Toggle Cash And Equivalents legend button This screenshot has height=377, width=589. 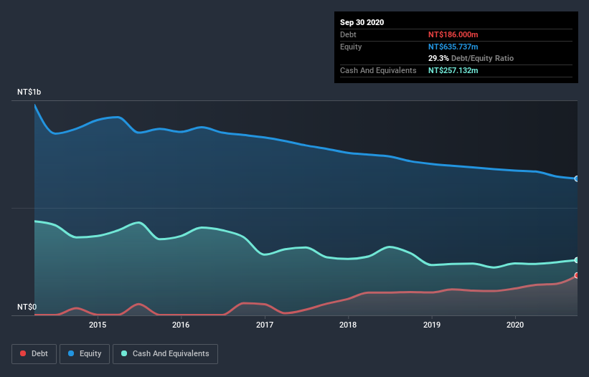coord(165,354)
